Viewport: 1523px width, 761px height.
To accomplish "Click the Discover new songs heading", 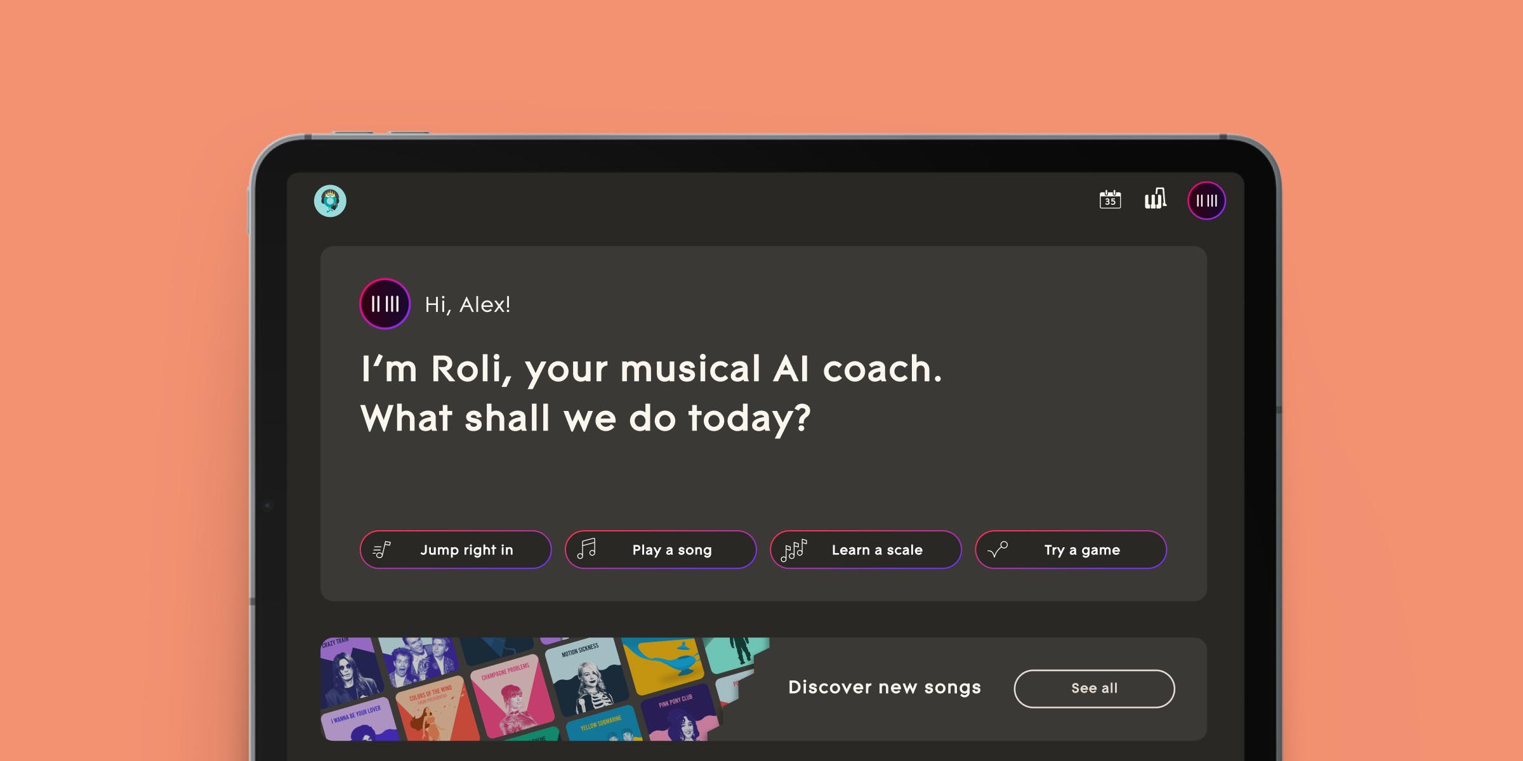I will click(x=884, y=687).
